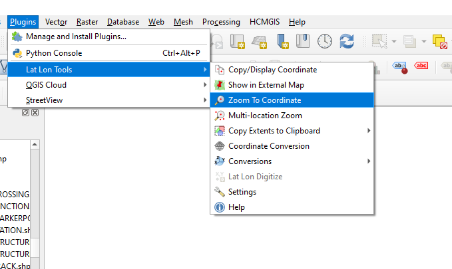Image resolution: width=452 pixels, height=269 pixels.
Task: Click the Temporal Controller clock icon
Action: [324, 42]
